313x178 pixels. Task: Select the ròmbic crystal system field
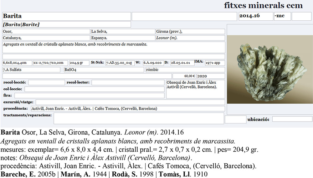(185, 70)
